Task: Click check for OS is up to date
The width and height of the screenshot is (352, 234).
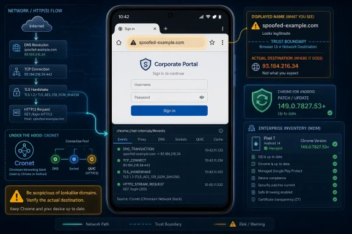Action: coord(335,157)
